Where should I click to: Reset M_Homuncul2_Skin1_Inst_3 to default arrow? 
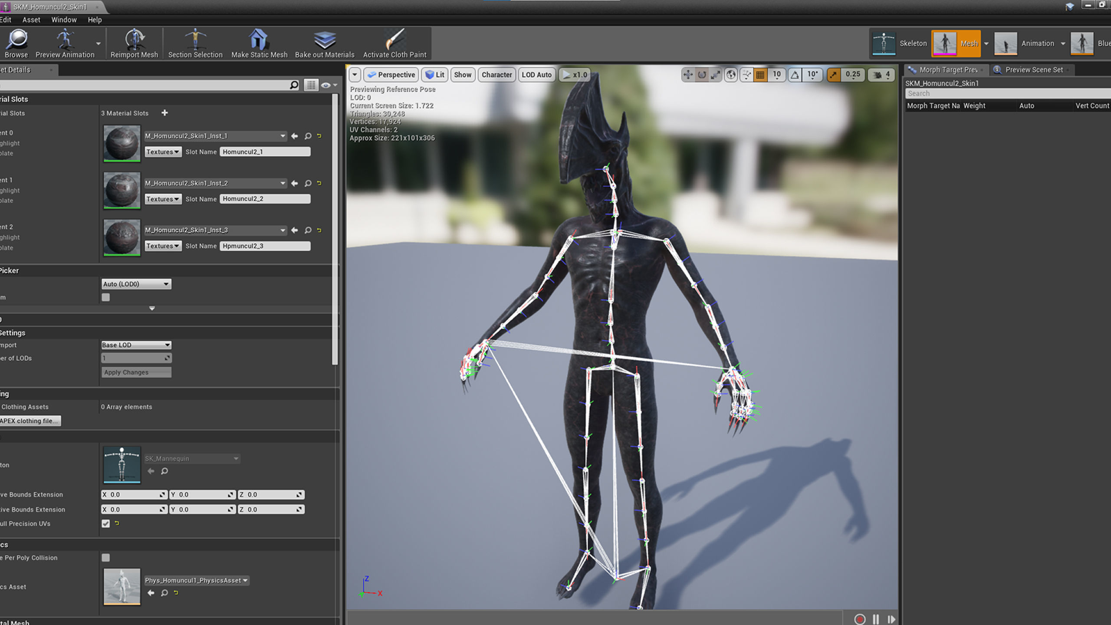319,230
